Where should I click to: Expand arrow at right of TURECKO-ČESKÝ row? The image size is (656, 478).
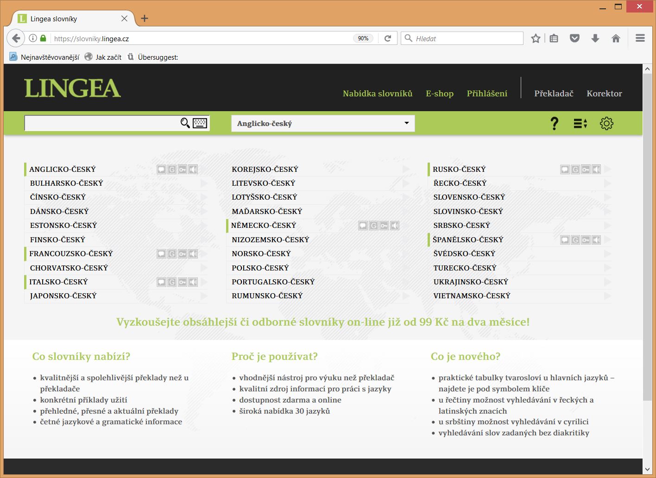tap(608, 268)
